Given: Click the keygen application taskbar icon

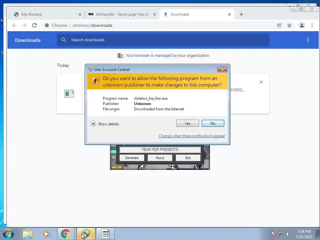Looking at the screenshot, I should [x=105, y=234].
